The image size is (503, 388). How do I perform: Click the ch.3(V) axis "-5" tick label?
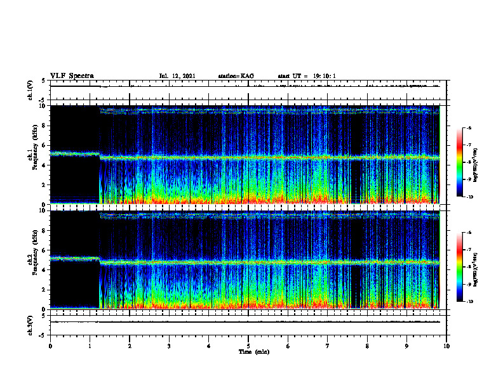[x=43, y=335]
